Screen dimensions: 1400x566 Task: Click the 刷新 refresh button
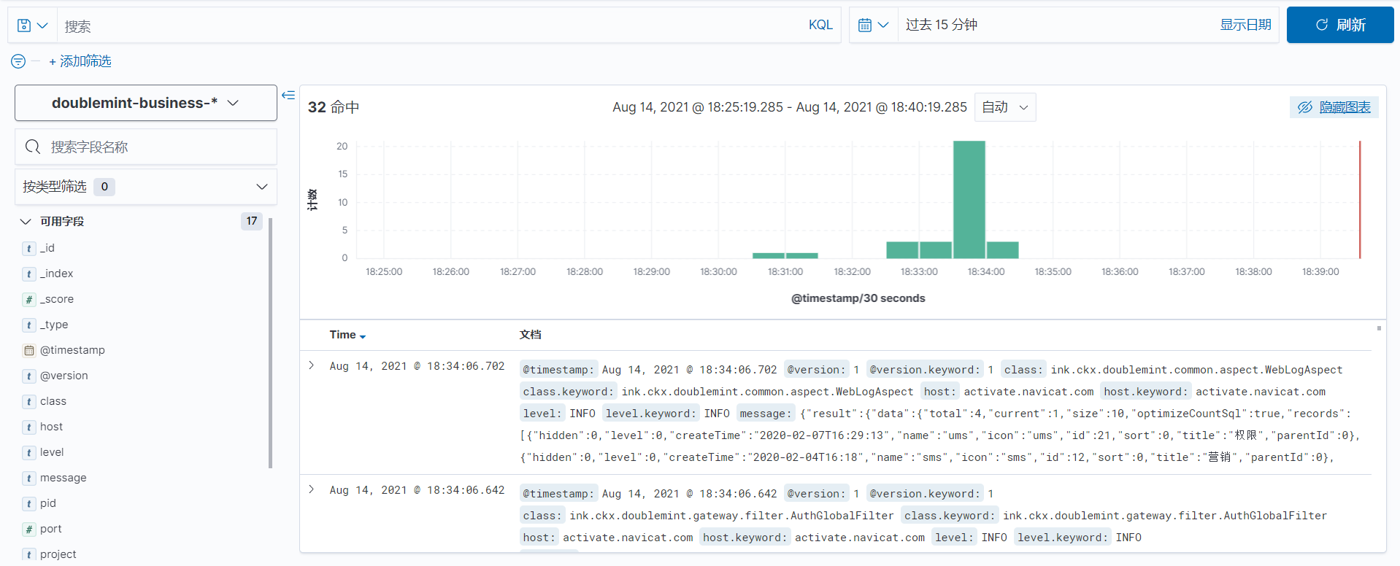(1340, 25)
